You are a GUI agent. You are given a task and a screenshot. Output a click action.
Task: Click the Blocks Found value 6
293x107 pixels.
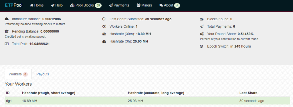(231, 19)
